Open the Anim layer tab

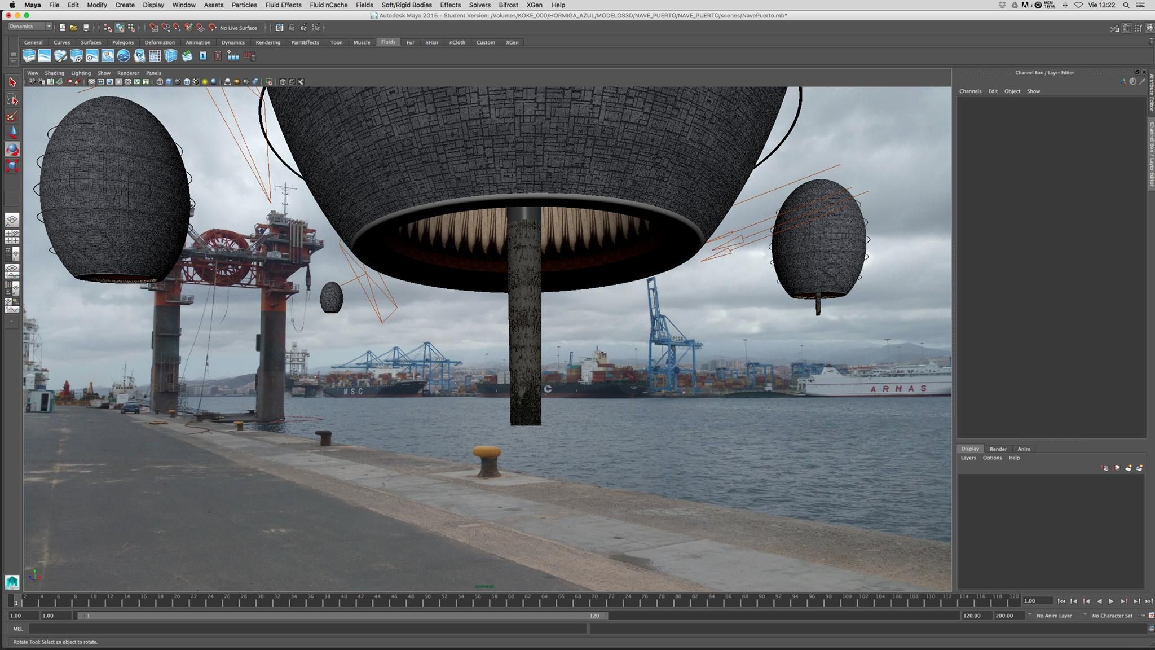[x=1024, y=449]
